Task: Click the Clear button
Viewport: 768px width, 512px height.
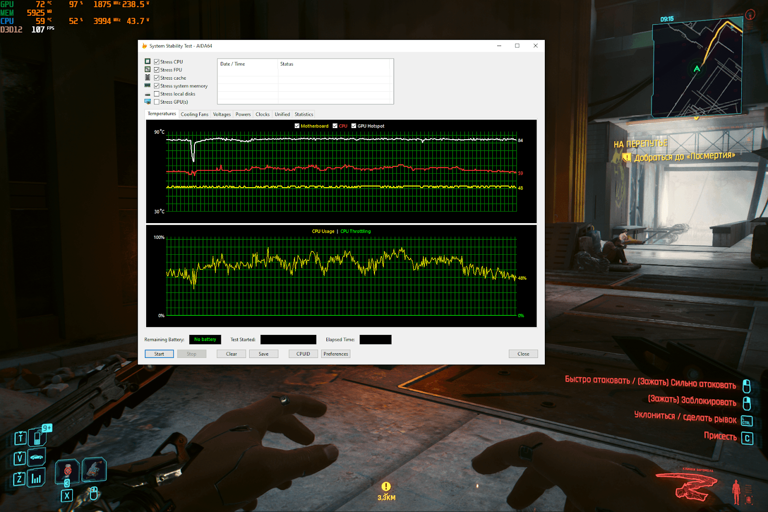Action: pos(231,354)
